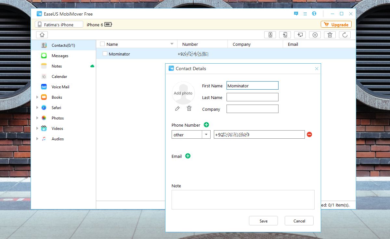Click the Number column header
Image resolution: width=390 pixels, height=239 pixels.
[x=202, y=44]
